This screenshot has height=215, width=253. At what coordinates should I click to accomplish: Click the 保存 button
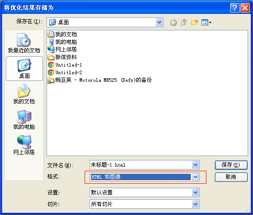tap(231, 165)
